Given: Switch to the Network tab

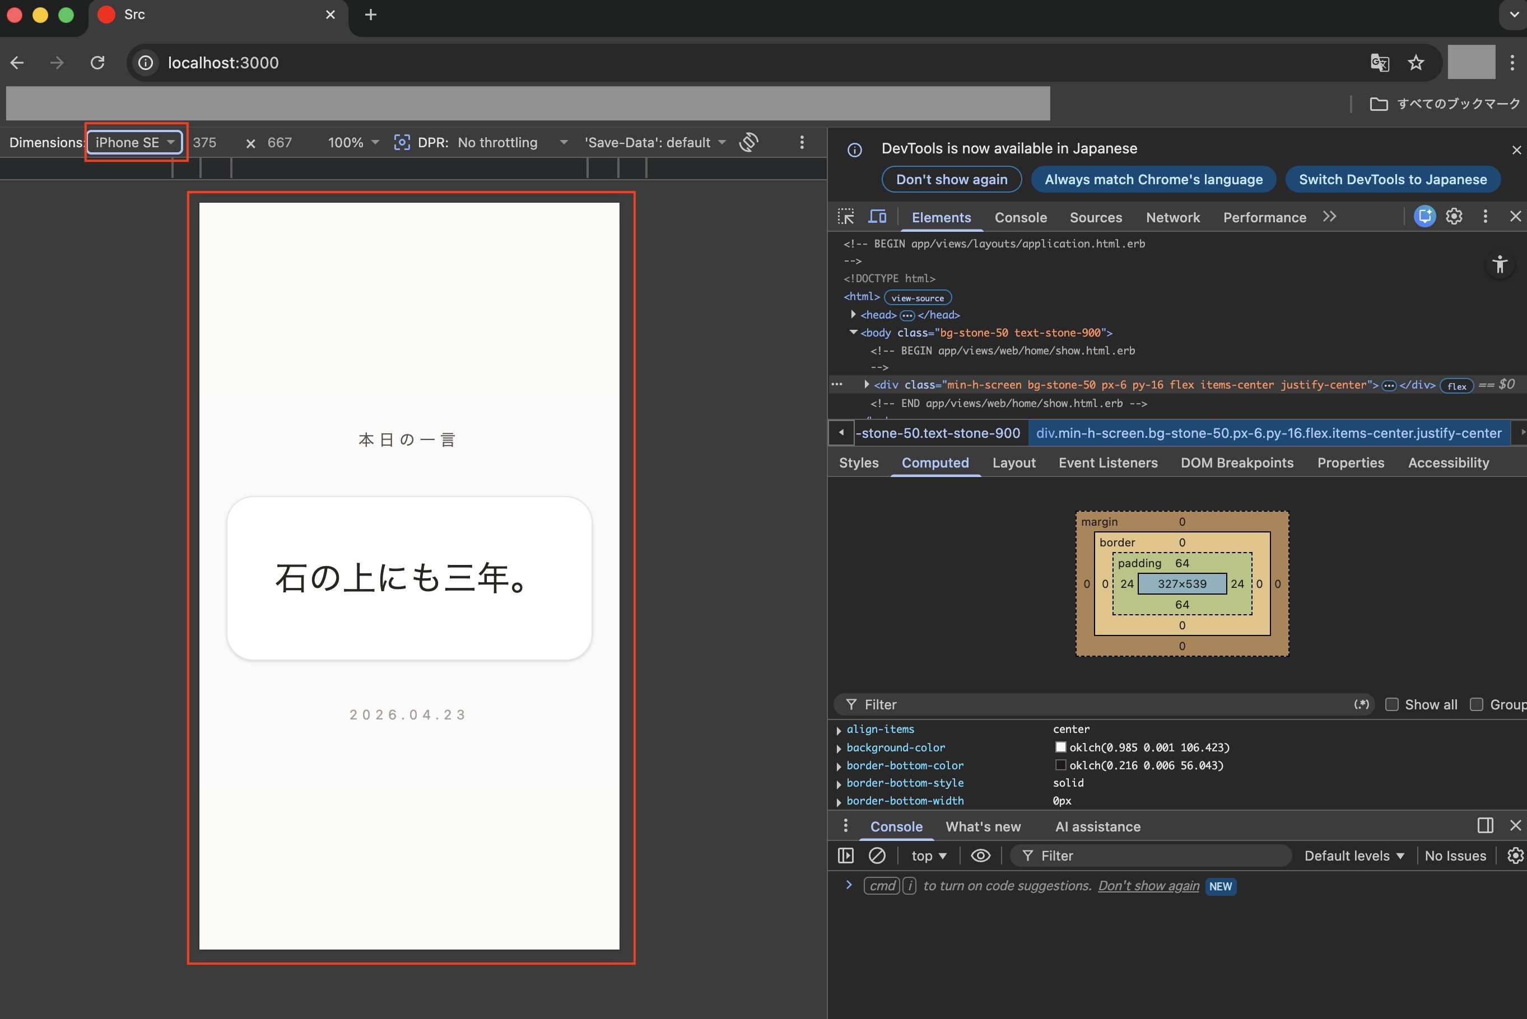Looking at the screenshot, I should pos(1172,217).
